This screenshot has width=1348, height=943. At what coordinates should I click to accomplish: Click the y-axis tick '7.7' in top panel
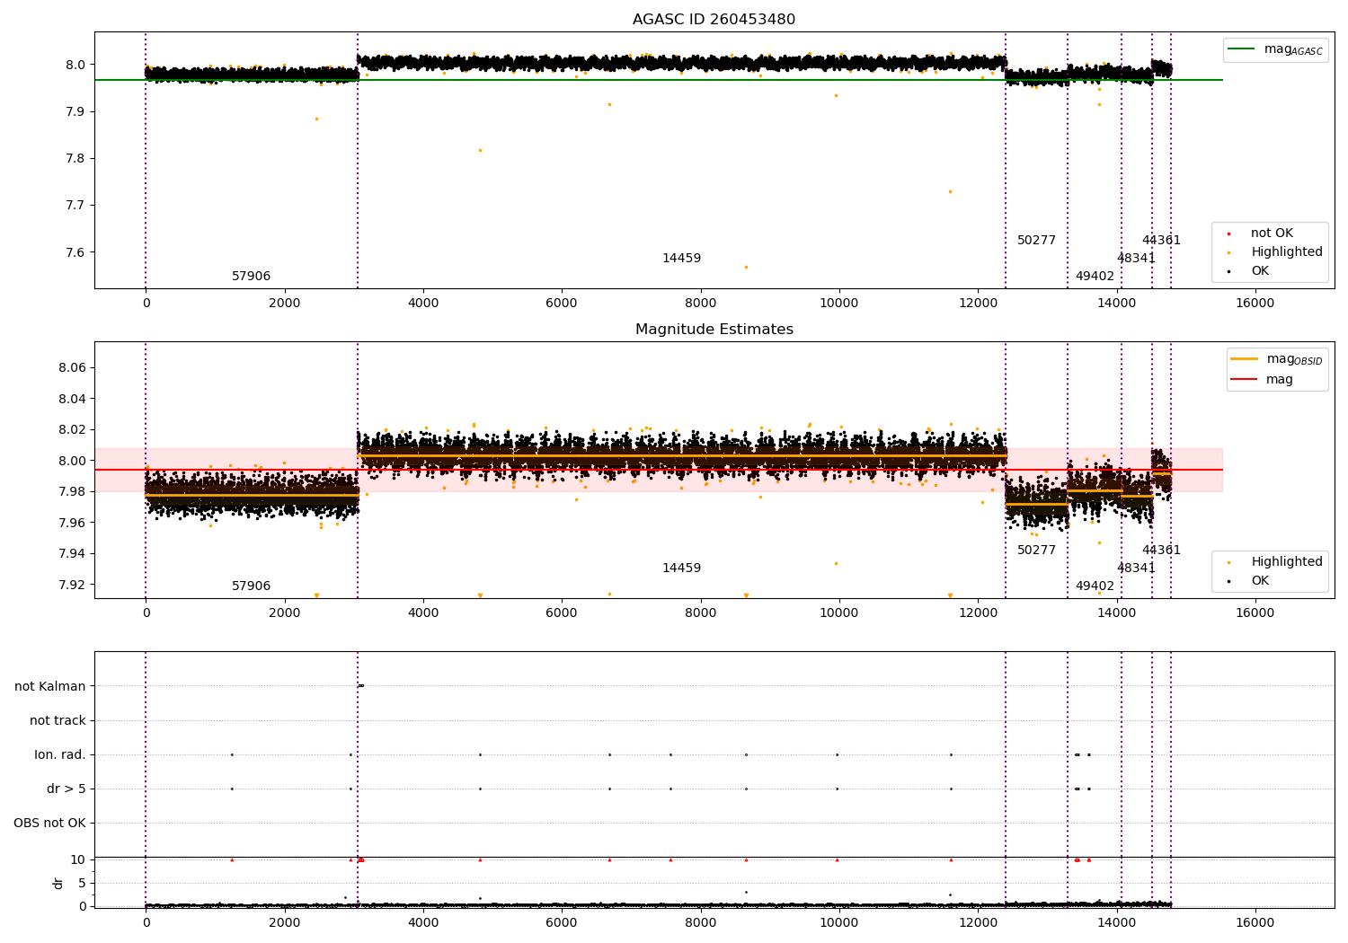(x=75, y=206)
